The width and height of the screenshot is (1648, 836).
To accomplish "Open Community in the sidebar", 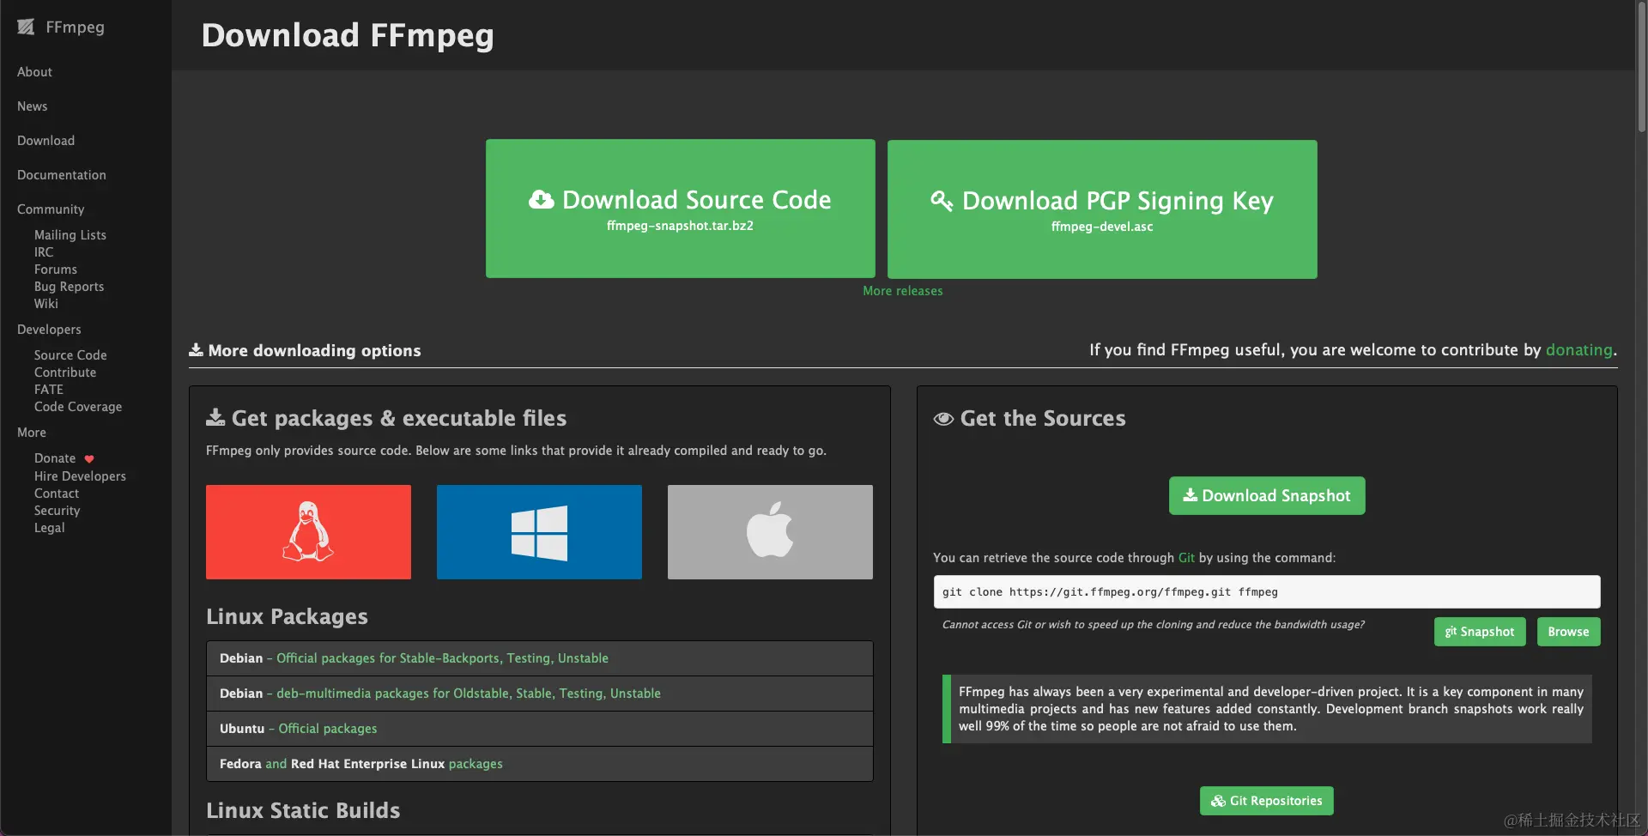I will [x=51, y=209].
